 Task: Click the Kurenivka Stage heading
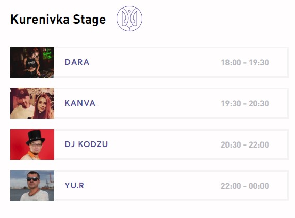coord(58,20)
